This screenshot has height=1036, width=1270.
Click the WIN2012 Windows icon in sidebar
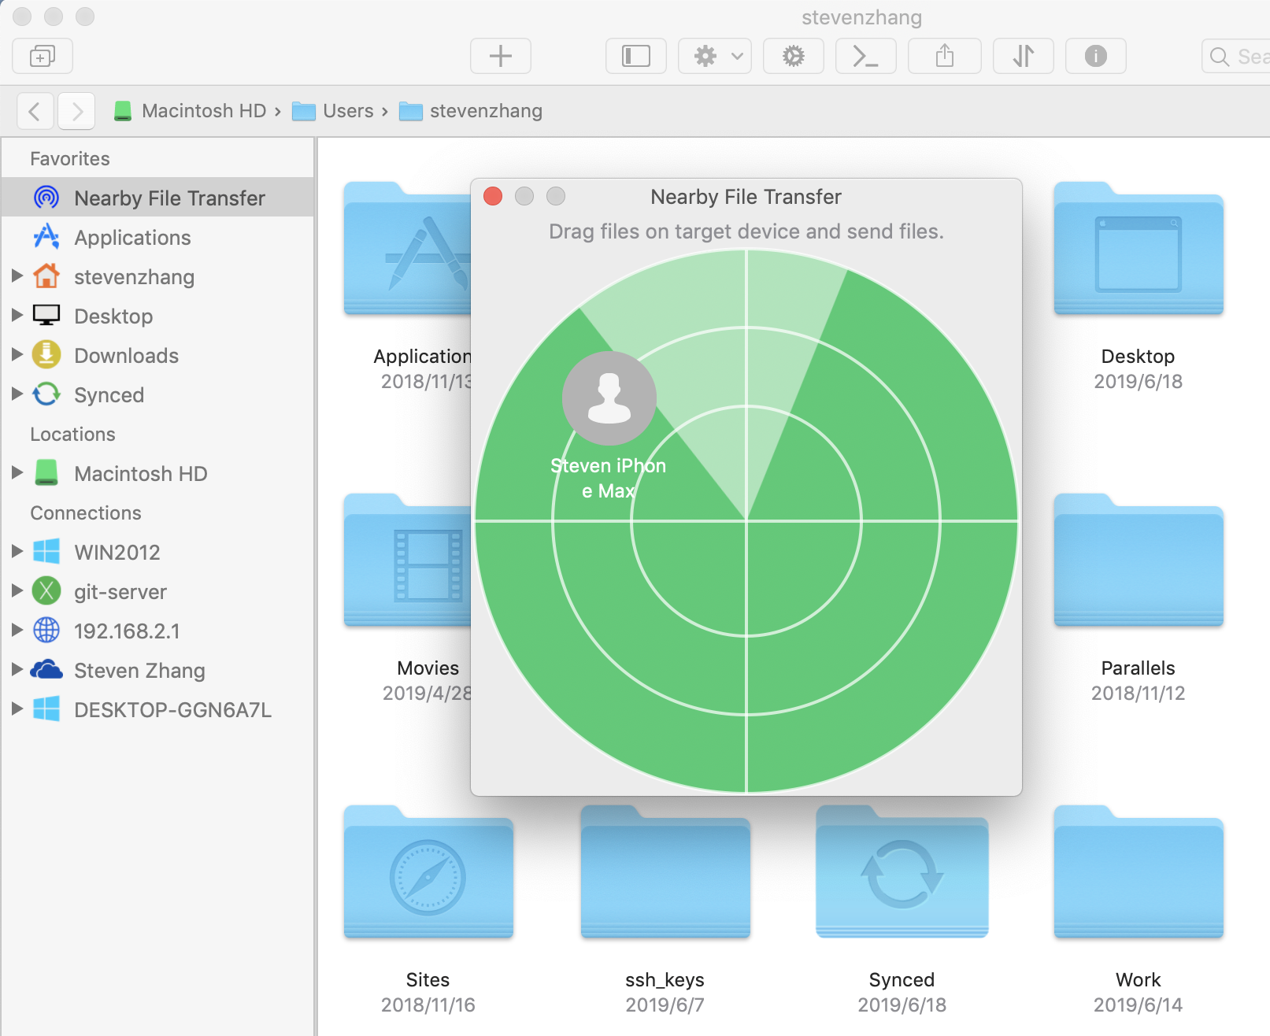pos(46,552)
